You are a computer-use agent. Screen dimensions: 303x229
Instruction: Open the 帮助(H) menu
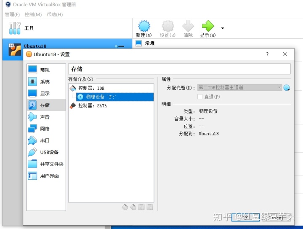[55, 14]
